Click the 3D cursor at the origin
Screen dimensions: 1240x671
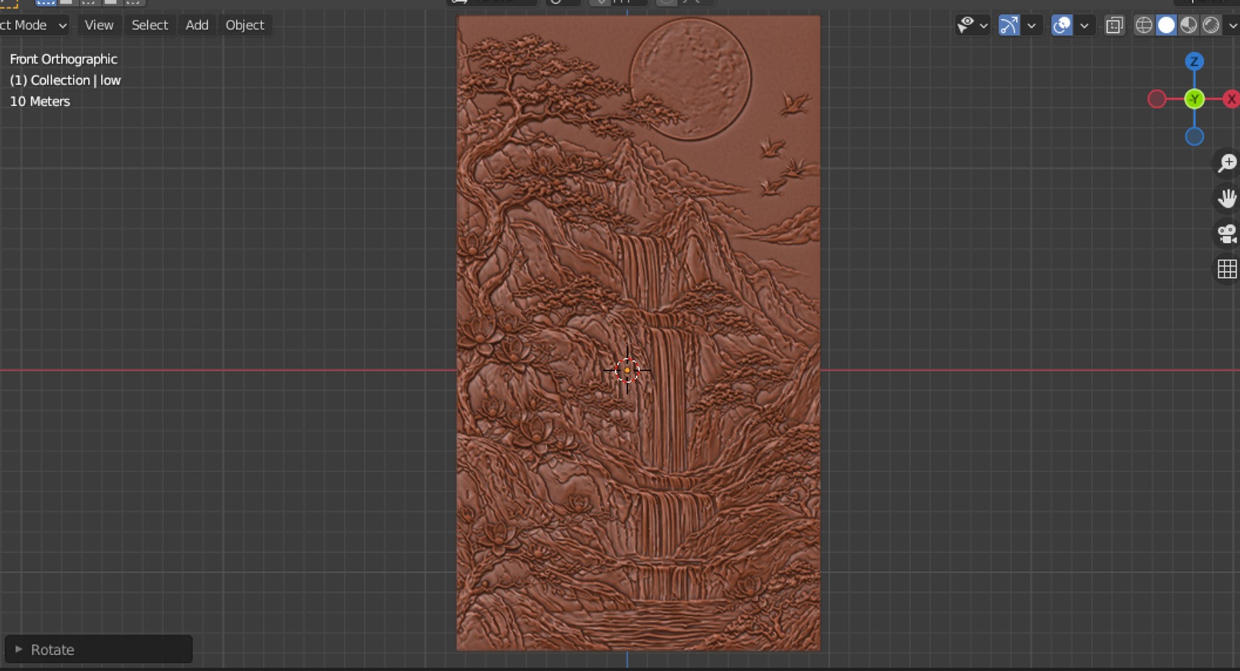(x=626, y=370)
